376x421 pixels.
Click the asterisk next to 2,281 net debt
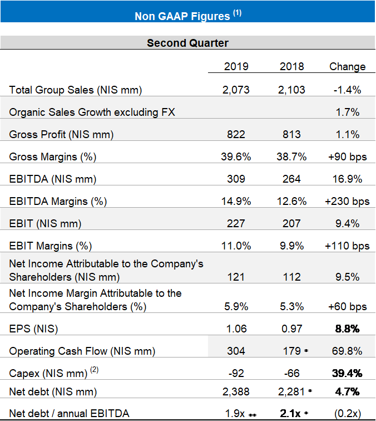pos(310,391)
